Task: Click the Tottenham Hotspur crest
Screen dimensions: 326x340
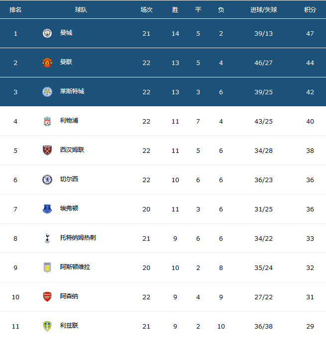Action: [x=47, y=238]
